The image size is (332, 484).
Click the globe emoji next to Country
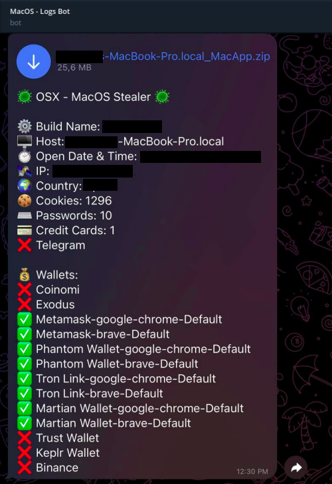25,186
